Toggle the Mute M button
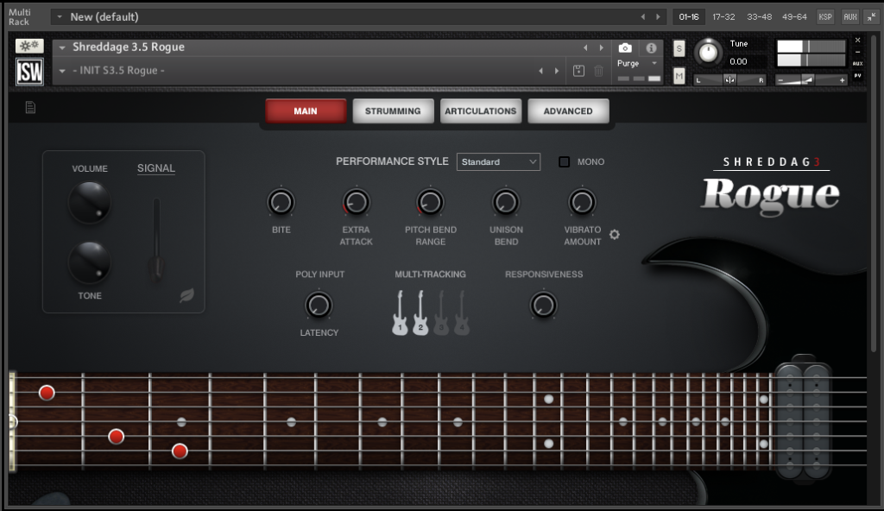 click(x=679, y=75)
